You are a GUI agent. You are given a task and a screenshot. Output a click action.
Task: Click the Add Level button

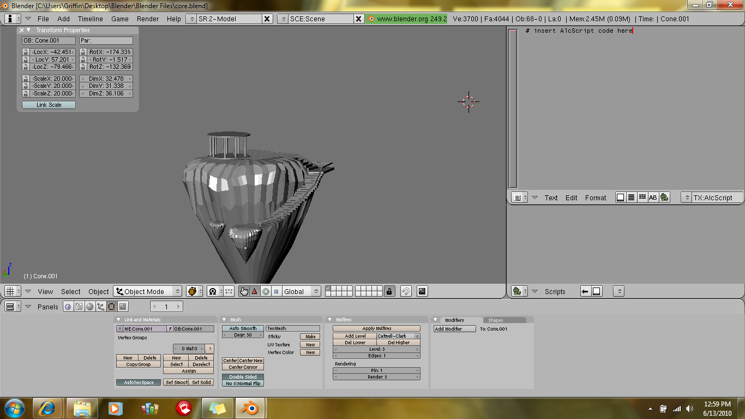coord(355,336)
